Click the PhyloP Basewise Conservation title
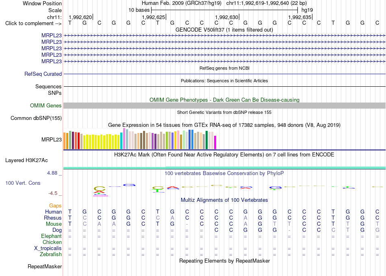This screenshot has width=386, height=276. coord(224,173)
